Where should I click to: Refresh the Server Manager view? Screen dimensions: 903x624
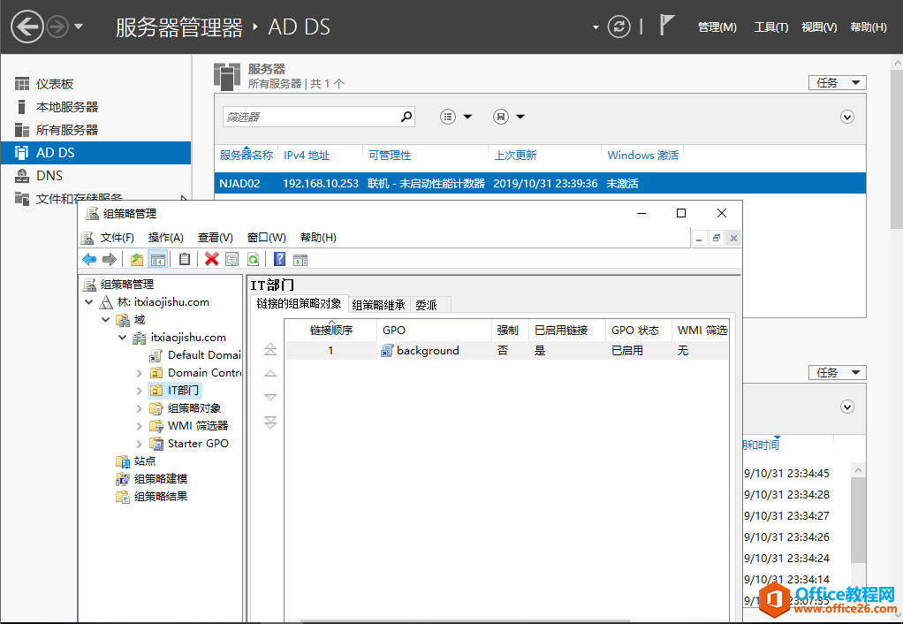619,27
